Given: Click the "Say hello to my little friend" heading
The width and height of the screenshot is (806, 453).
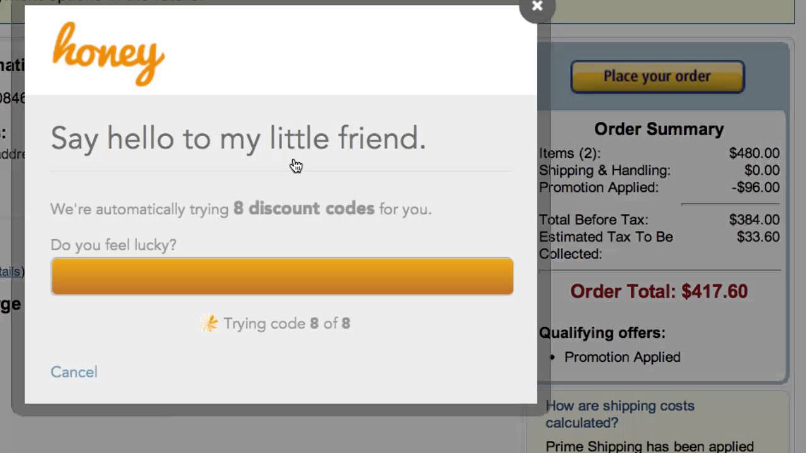Looking at the screenshot, I should pyautogui.click(x=238, y=138).
